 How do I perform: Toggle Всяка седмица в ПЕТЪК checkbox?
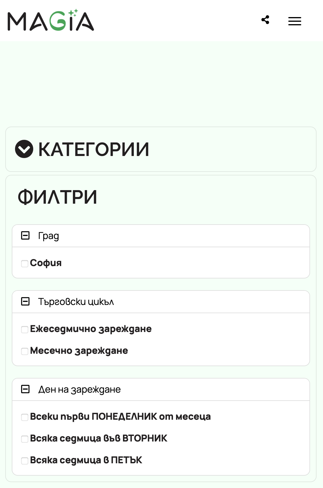[25, 461]
